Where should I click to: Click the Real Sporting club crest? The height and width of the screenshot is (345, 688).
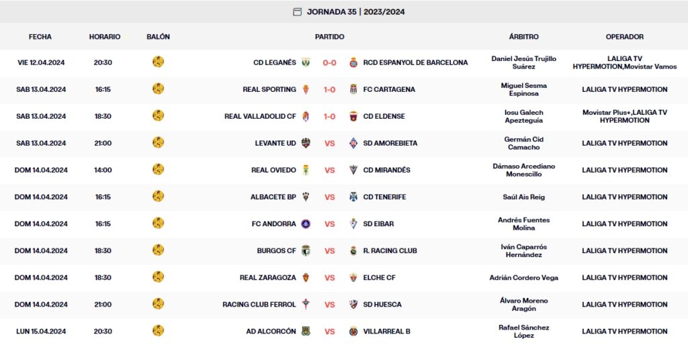point(306,89)
